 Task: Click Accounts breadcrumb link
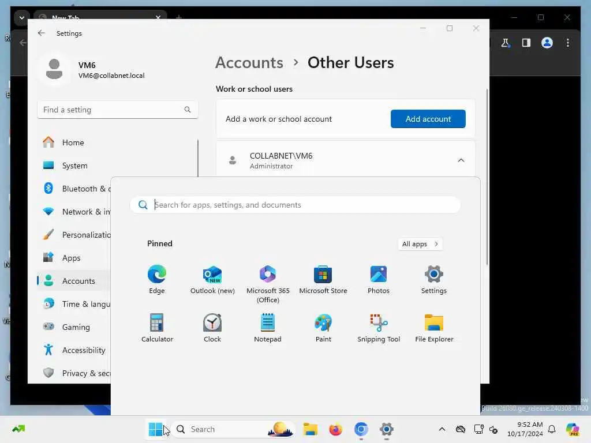pyautogui.click(x=249, y=62)
